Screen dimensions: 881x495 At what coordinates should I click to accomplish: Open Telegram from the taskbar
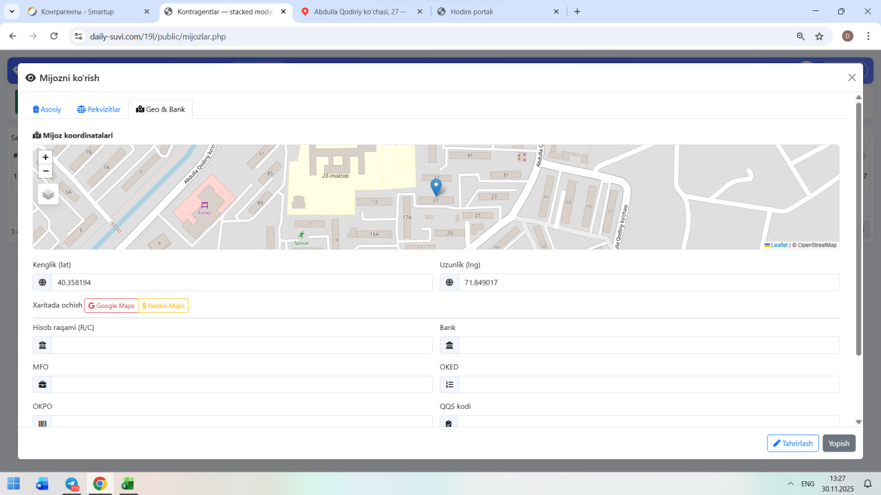72,483
